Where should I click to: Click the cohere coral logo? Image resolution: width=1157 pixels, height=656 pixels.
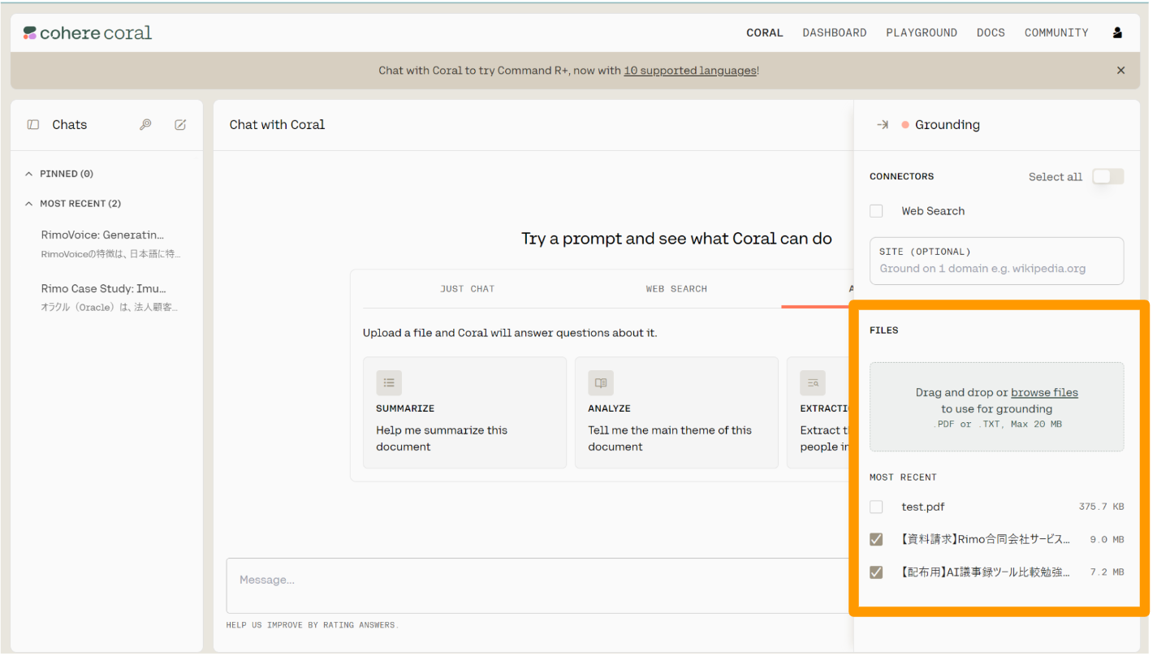coord(88,33)
